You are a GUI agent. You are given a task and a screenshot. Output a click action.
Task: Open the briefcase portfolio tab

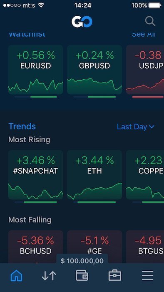click(115, 275)
